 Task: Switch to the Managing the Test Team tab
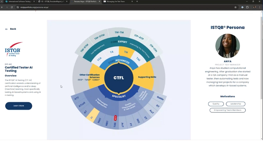118,2
